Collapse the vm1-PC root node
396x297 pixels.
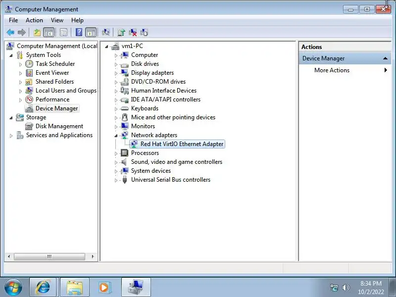point(106,47)
